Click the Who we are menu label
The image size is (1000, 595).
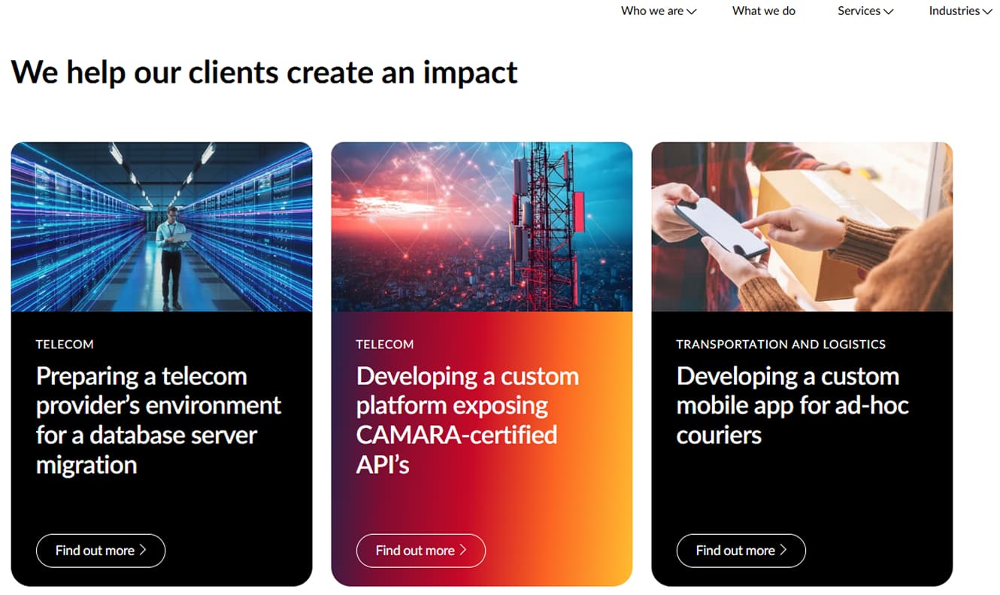(652, 11)
